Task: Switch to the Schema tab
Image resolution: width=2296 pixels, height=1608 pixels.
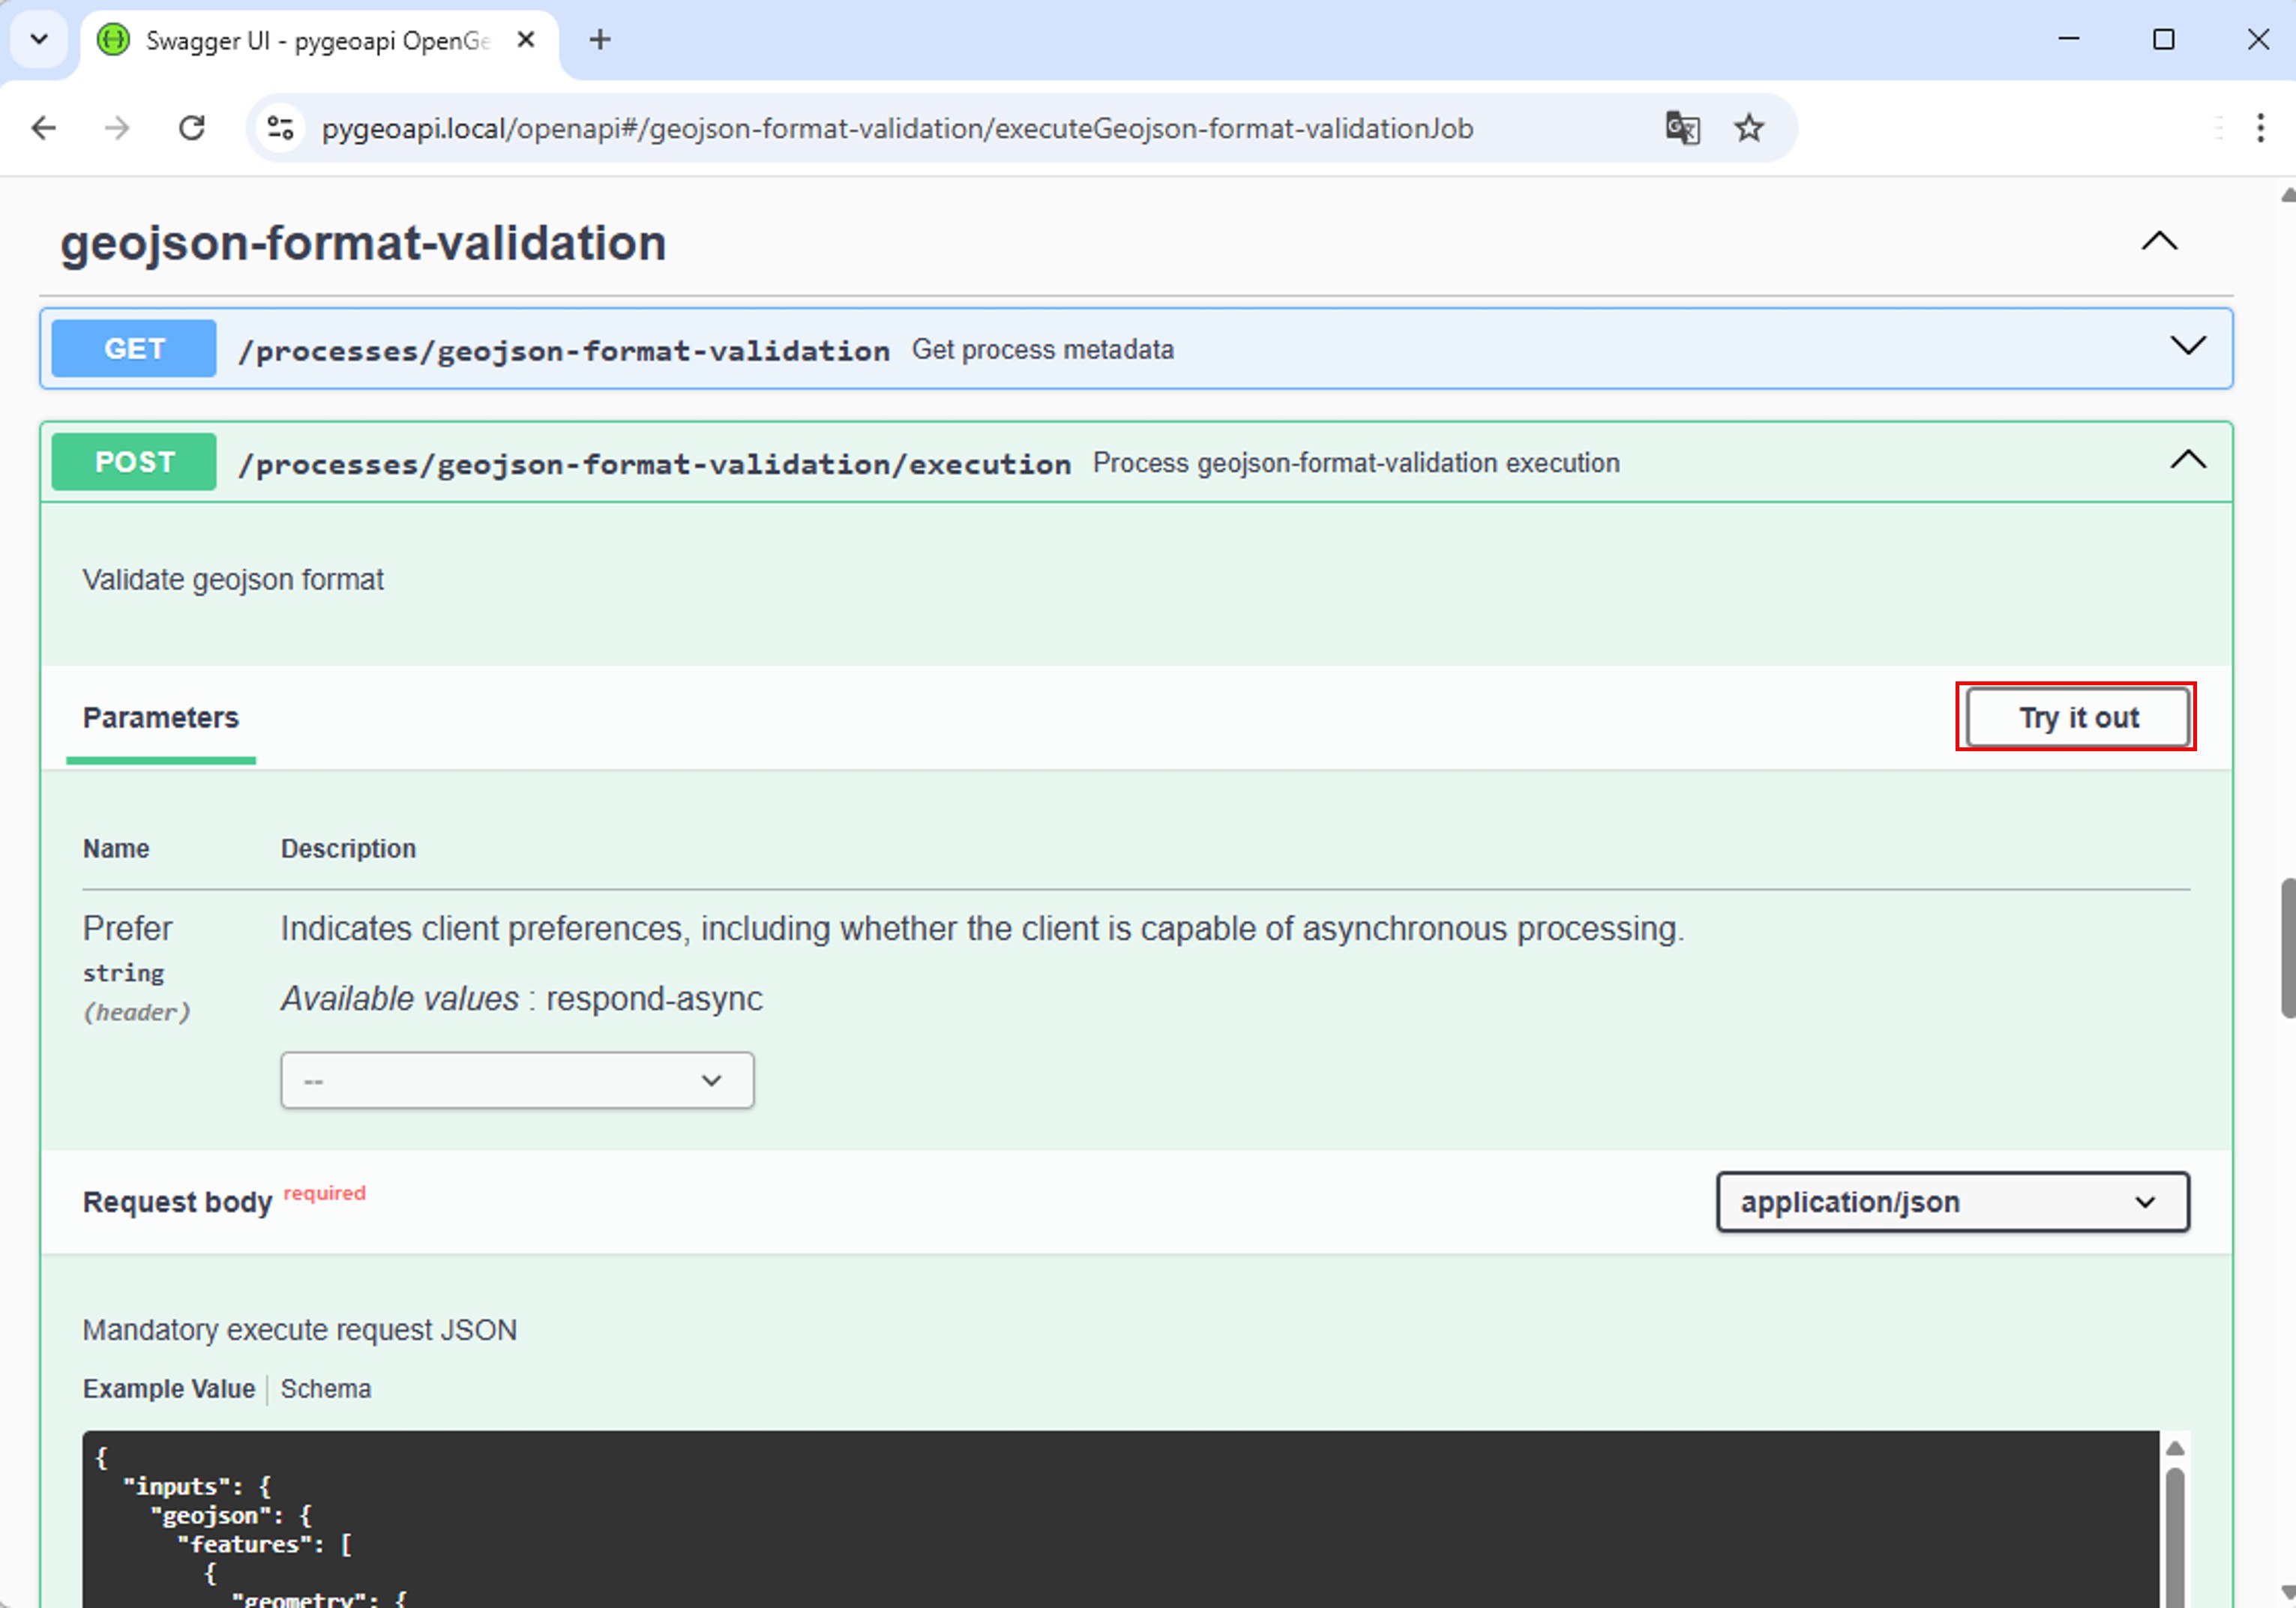Action: (326, 1389)
